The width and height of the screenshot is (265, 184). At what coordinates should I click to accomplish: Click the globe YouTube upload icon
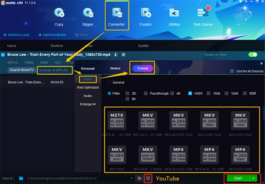(148, 178)
